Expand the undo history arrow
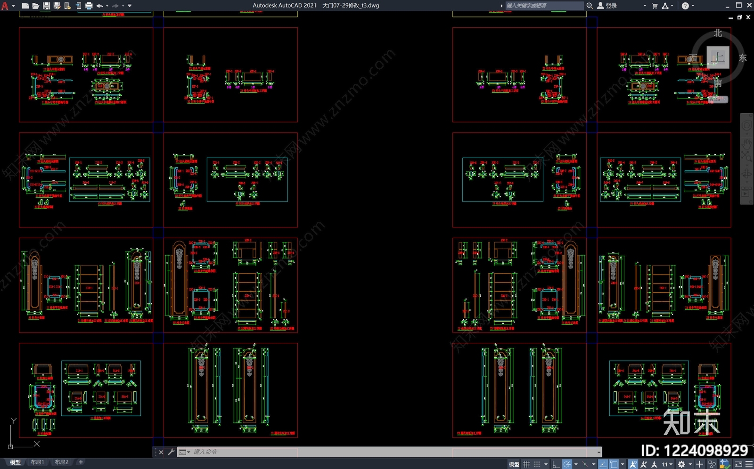The height and width of the screenshot is (469, 754). pos(107,6)
